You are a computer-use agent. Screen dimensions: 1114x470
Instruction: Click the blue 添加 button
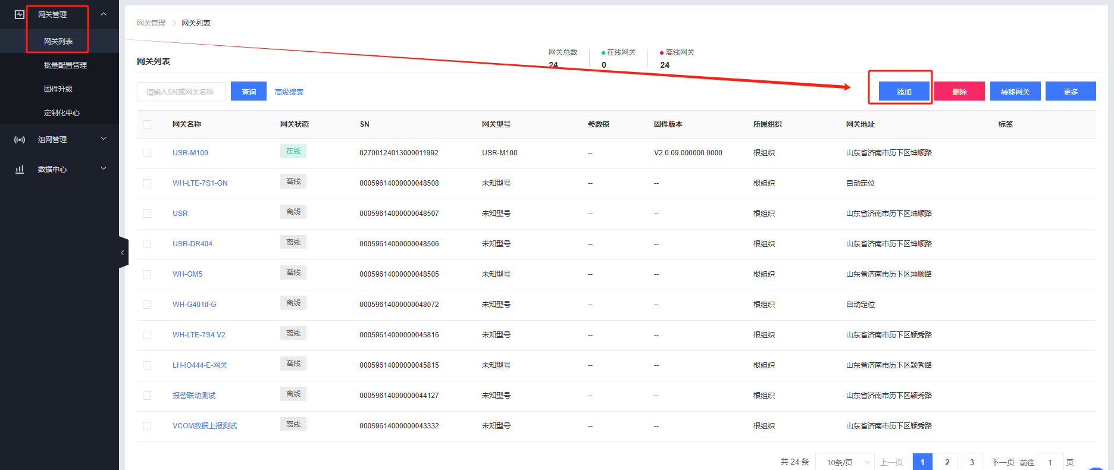point(904,92)
